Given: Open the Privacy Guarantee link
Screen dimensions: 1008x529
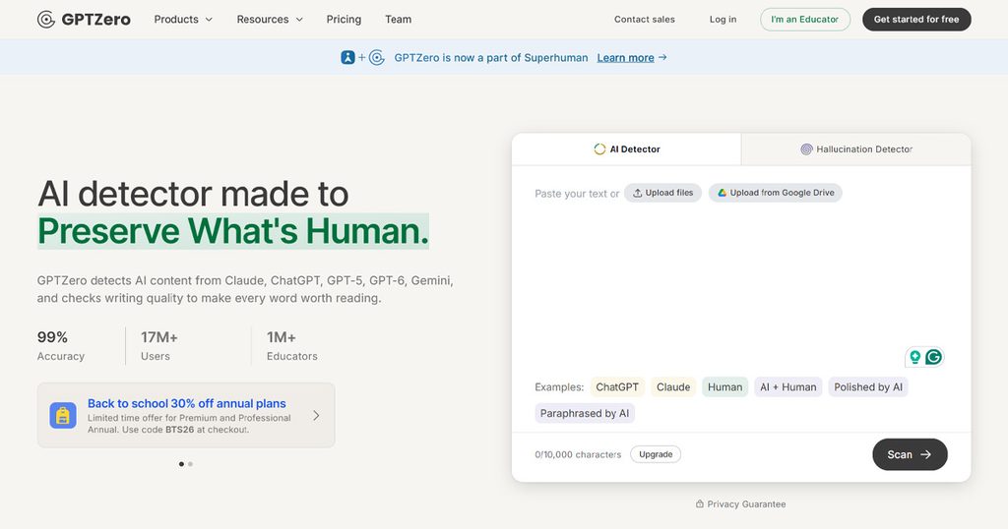Looking at the screenshot, I should tap(740, 504).
